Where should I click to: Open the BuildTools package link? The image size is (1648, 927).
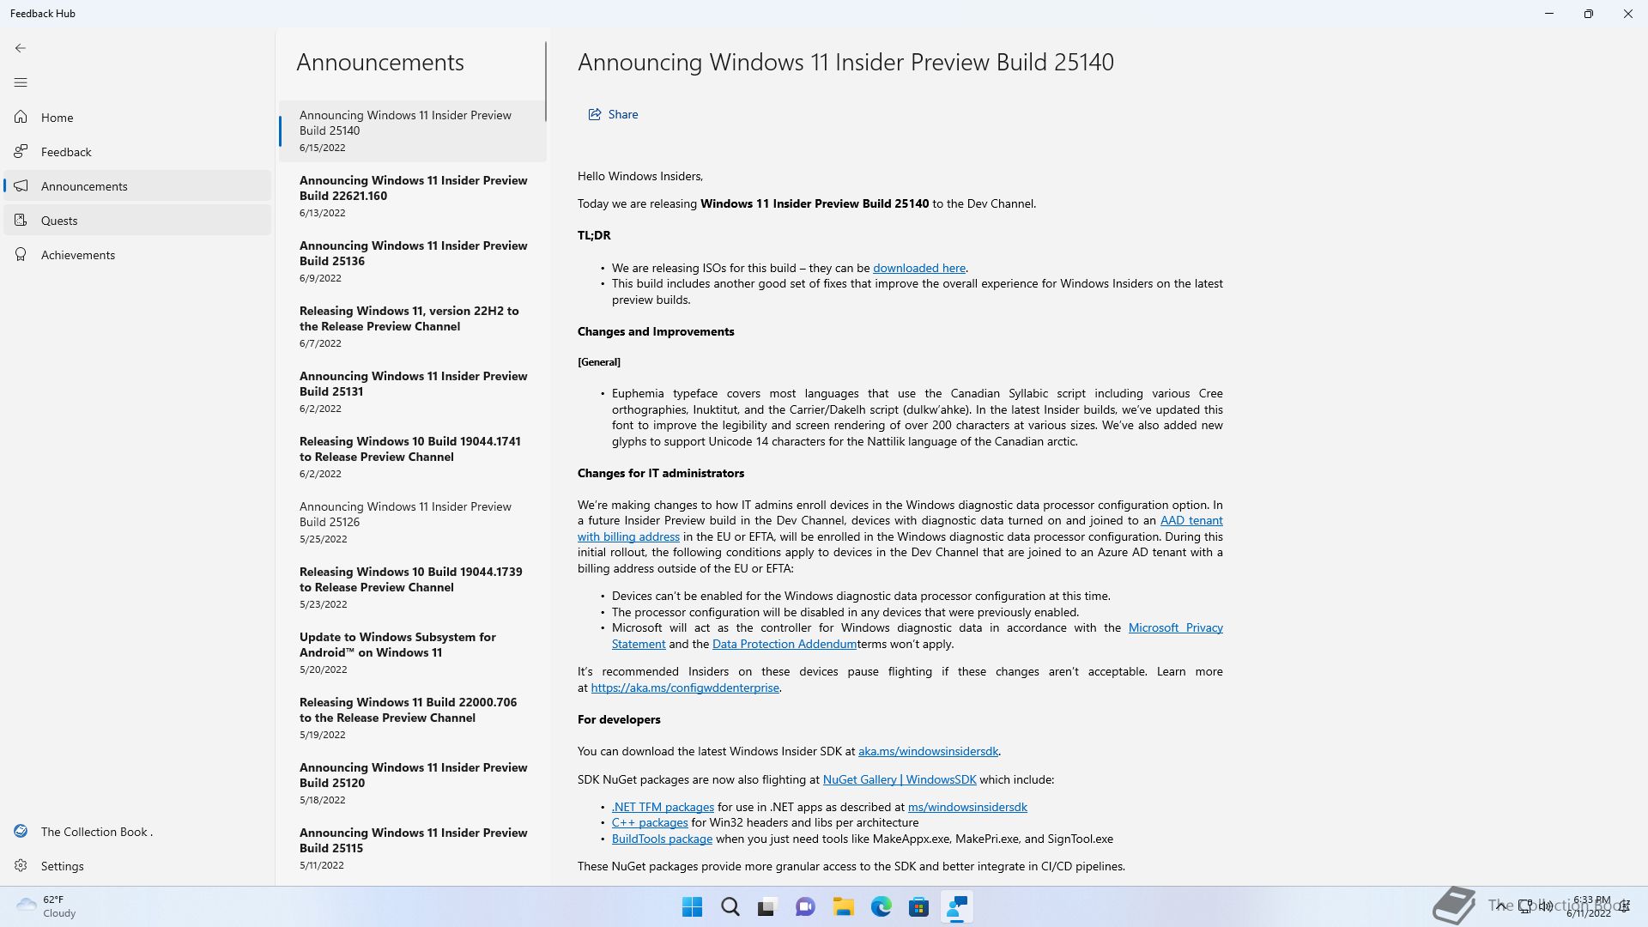coord(662,839)
